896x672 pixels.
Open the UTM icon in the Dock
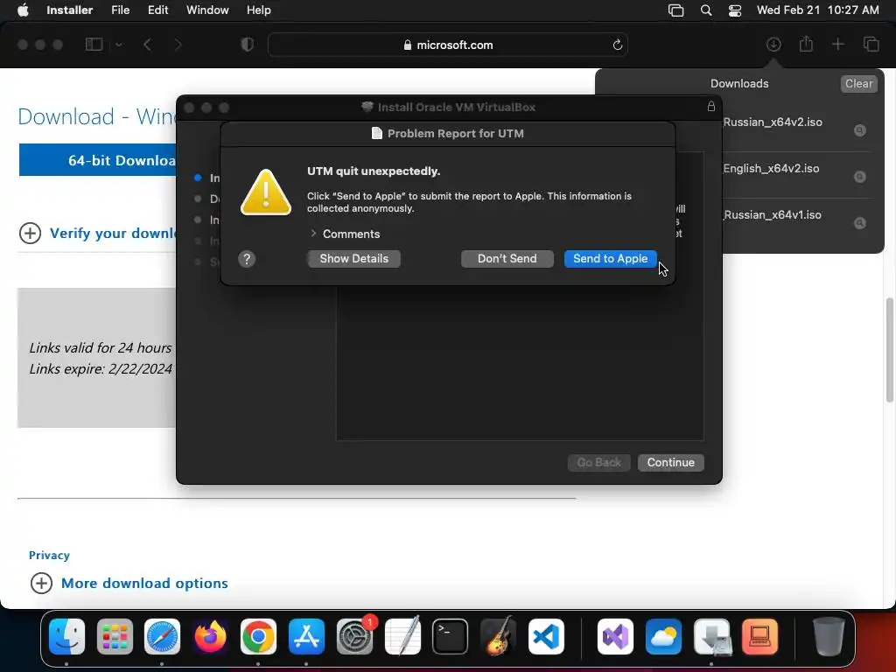point(760,636)
